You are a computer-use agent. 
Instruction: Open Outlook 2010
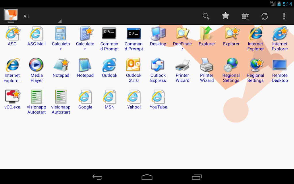[x=134, y=70]
